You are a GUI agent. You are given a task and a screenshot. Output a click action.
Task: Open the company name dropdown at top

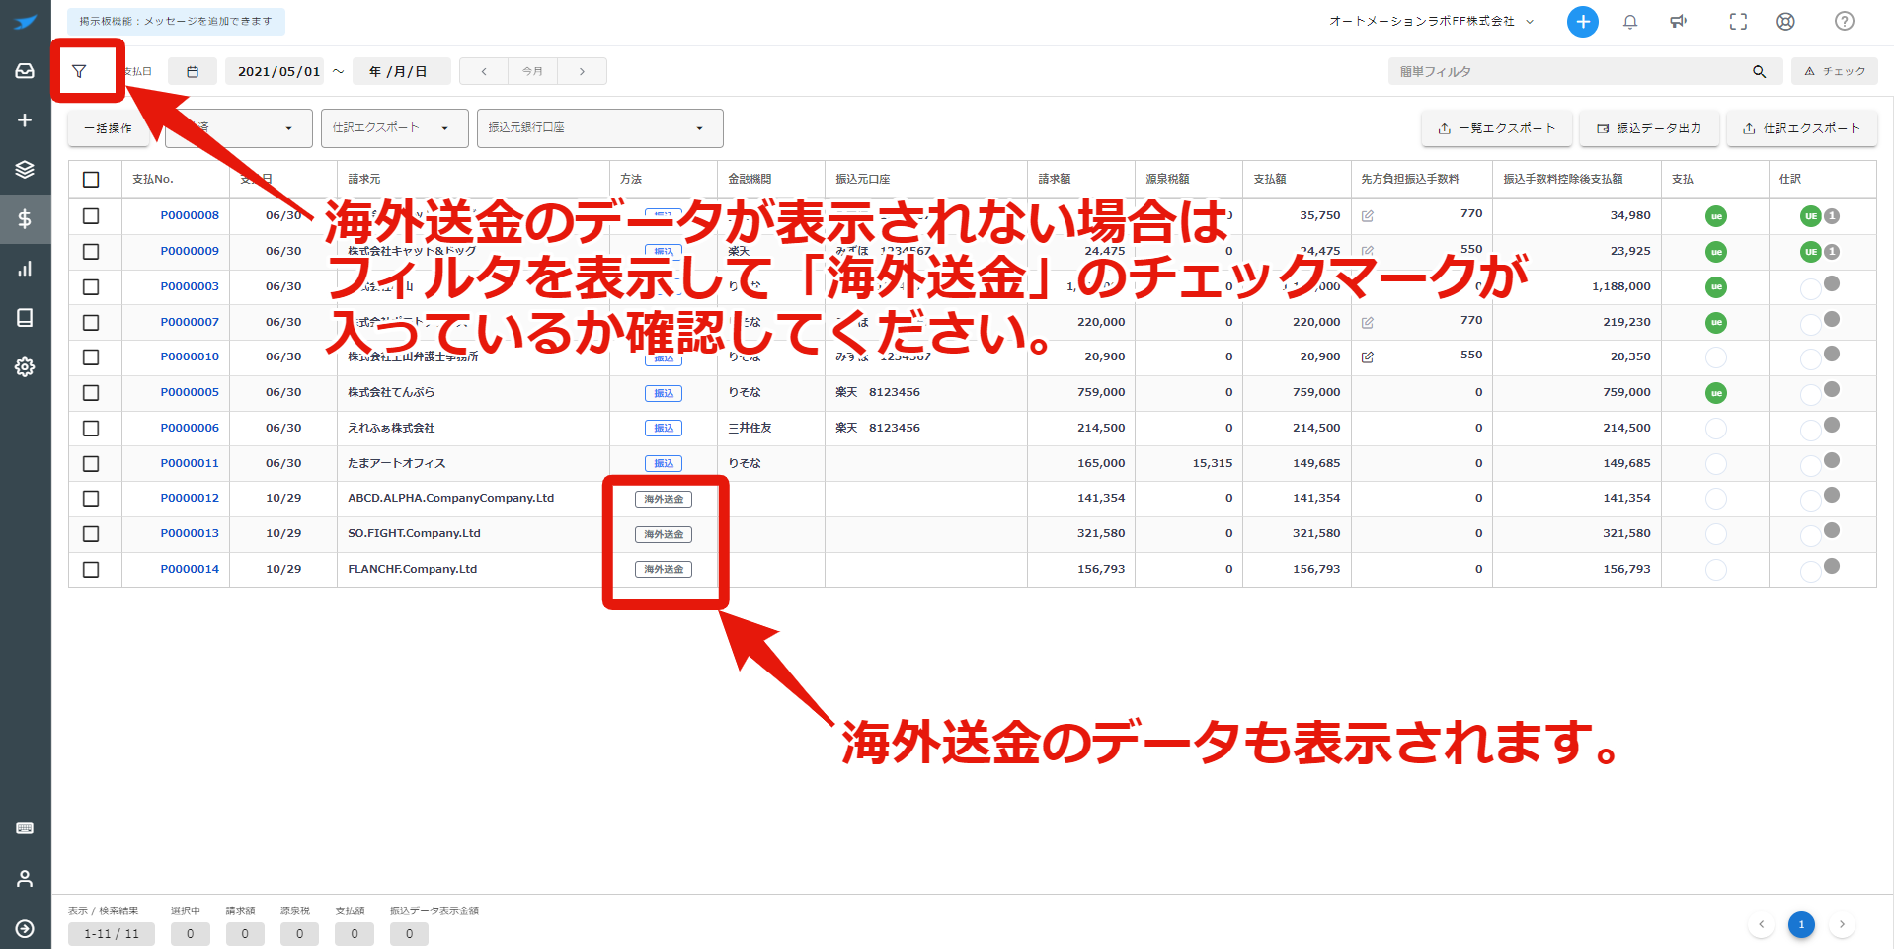(1431, 21)
